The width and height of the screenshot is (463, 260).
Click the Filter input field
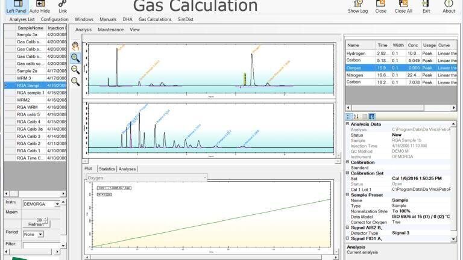42,245
